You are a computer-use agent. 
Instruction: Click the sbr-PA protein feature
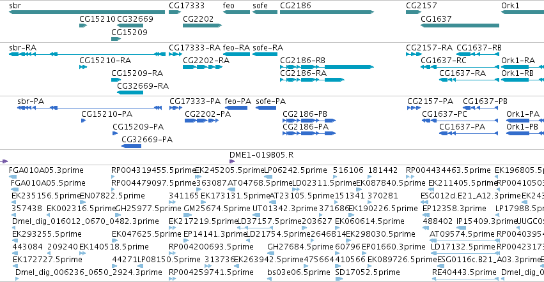pos(89,108)
